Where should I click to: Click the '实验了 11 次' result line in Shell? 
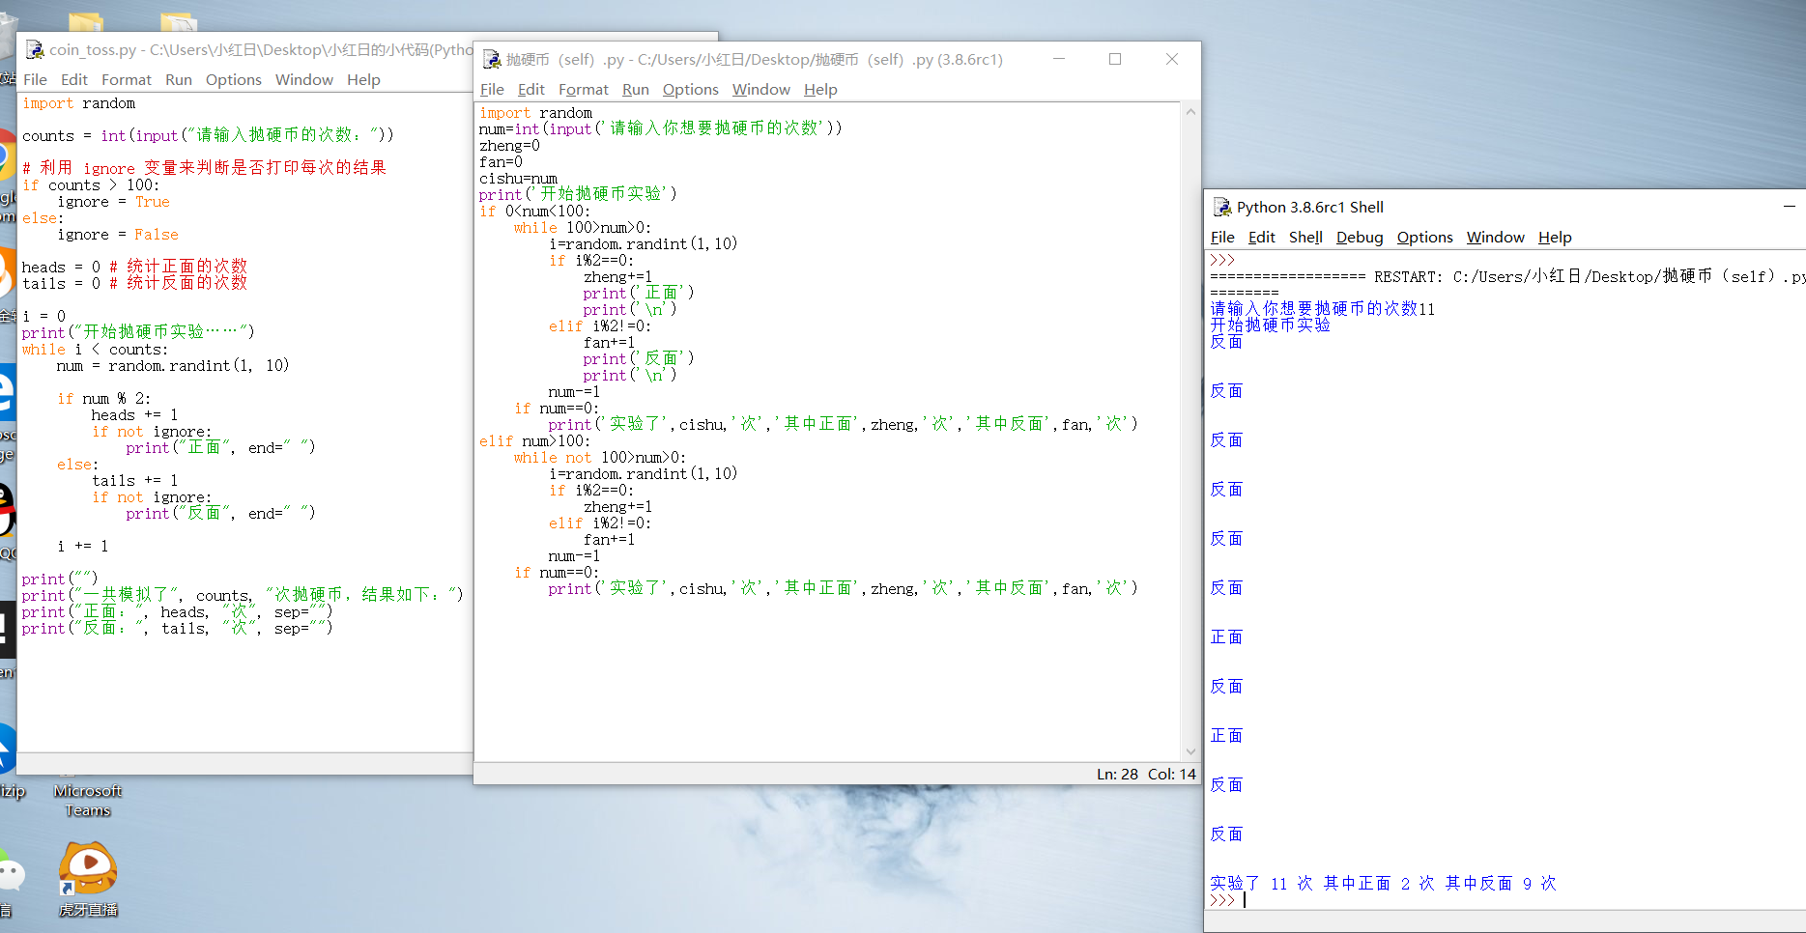point(1383,884)
